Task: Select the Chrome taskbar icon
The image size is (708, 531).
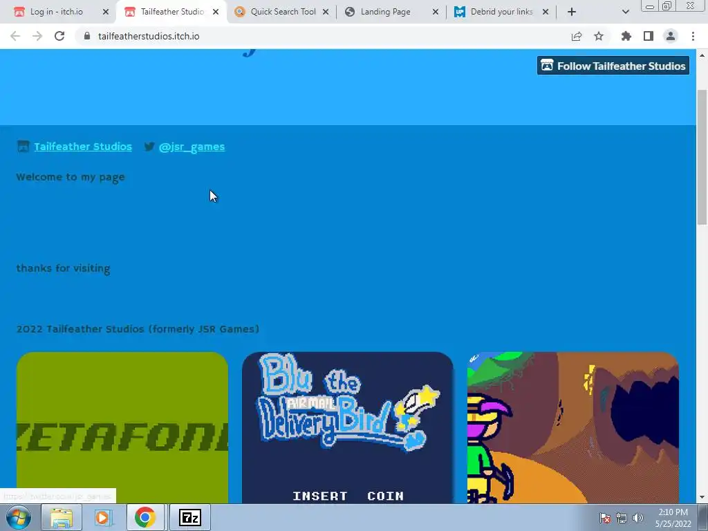Action: pos(145,517)
